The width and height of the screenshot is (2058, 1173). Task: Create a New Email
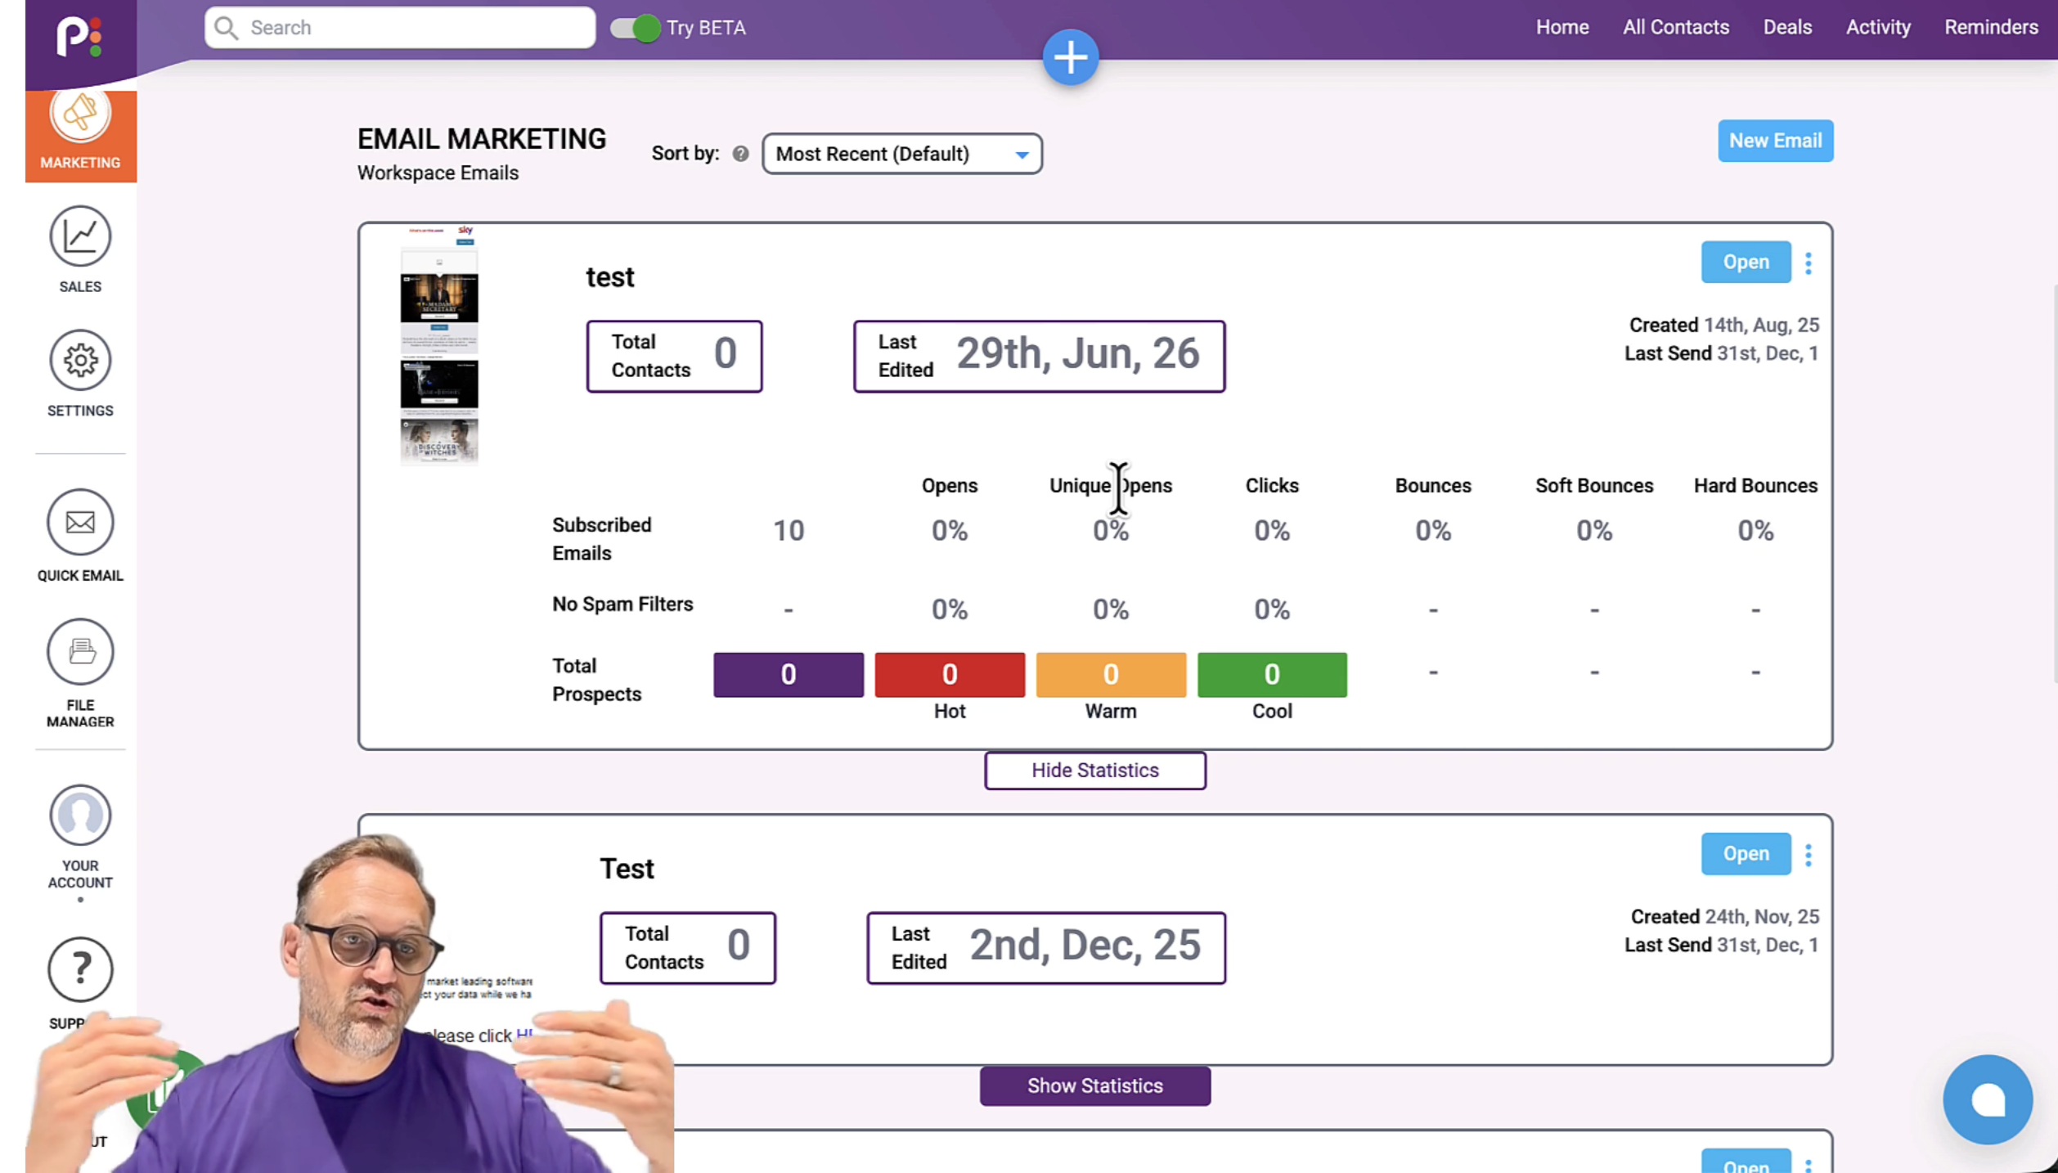tap(1775, 141)
